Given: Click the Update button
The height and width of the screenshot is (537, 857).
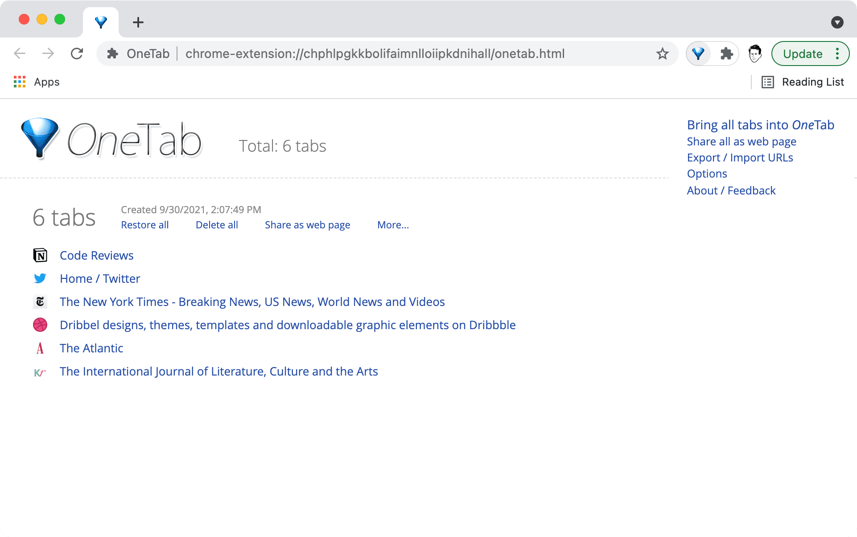Looking at the screenshot, I should [803, 54].
